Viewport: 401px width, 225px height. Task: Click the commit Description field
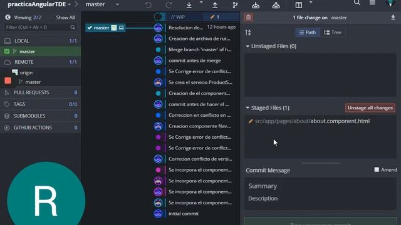click(320, 199)
